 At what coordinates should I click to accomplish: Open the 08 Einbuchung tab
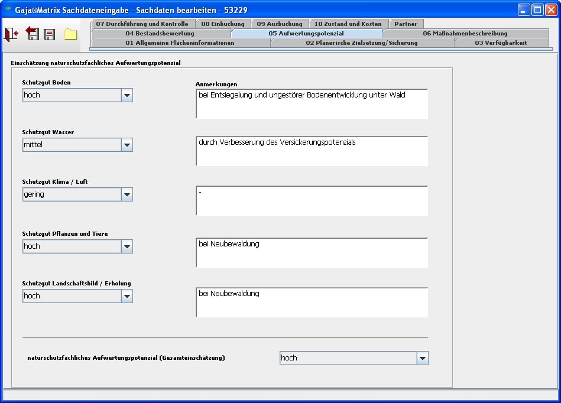pos(222,24)
